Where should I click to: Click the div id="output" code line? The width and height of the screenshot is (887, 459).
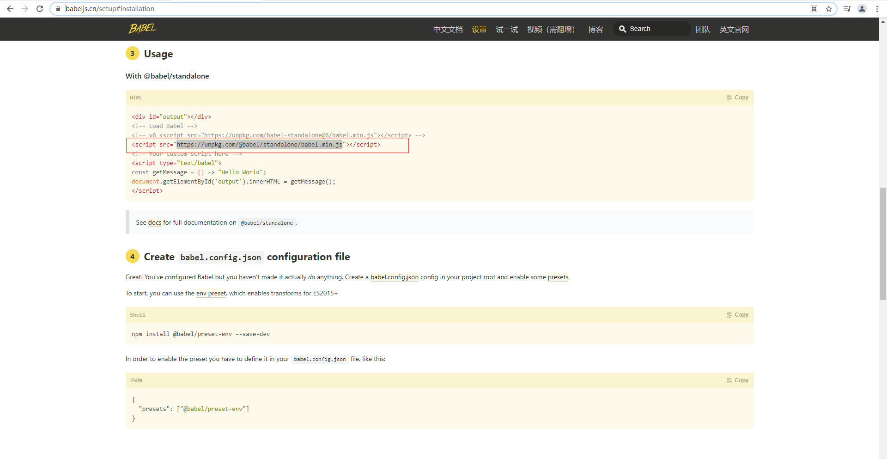tap(171, 116)
